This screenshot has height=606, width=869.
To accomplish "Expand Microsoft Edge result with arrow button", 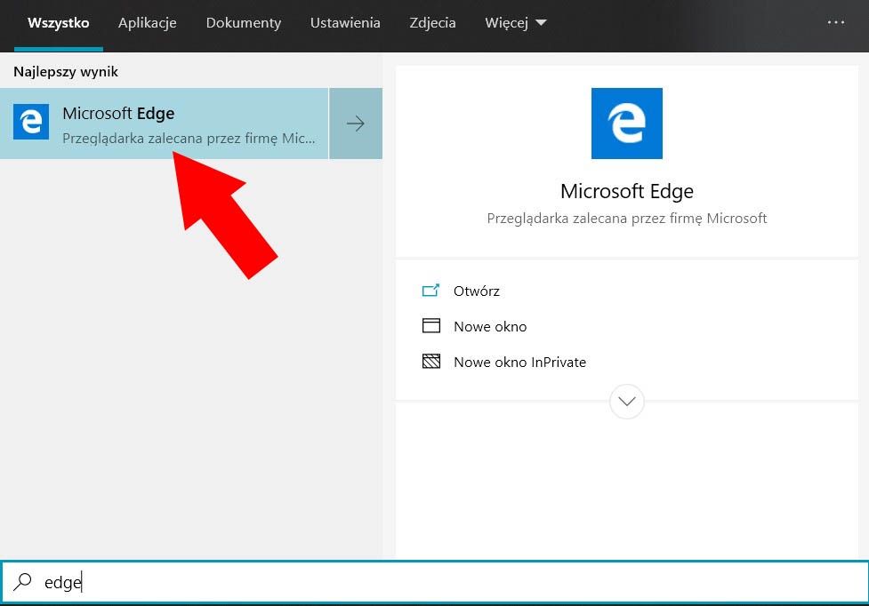I will [356, 124].
